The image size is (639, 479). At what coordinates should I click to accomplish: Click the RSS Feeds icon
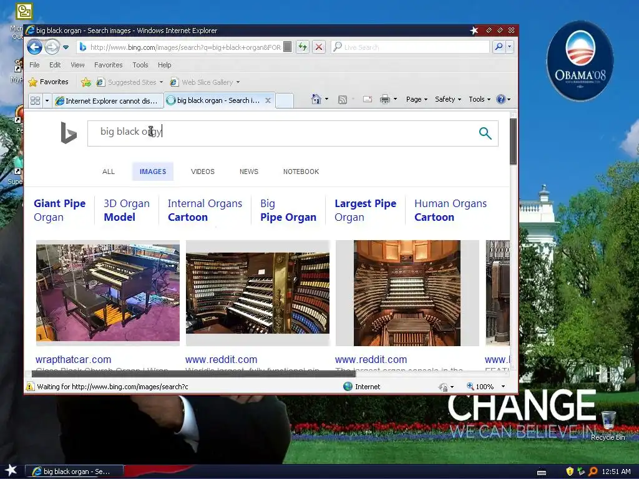pos(343,99)
